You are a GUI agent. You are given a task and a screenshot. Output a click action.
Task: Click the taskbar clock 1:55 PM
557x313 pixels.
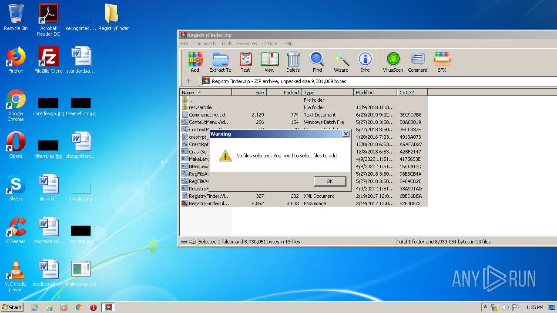point(534,307)
